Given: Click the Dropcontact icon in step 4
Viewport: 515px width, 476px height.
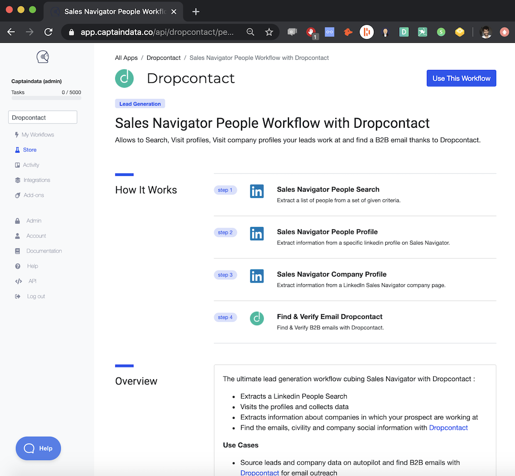Looking at the screenshot, I should pyautogui.click(x=257, y=318).
